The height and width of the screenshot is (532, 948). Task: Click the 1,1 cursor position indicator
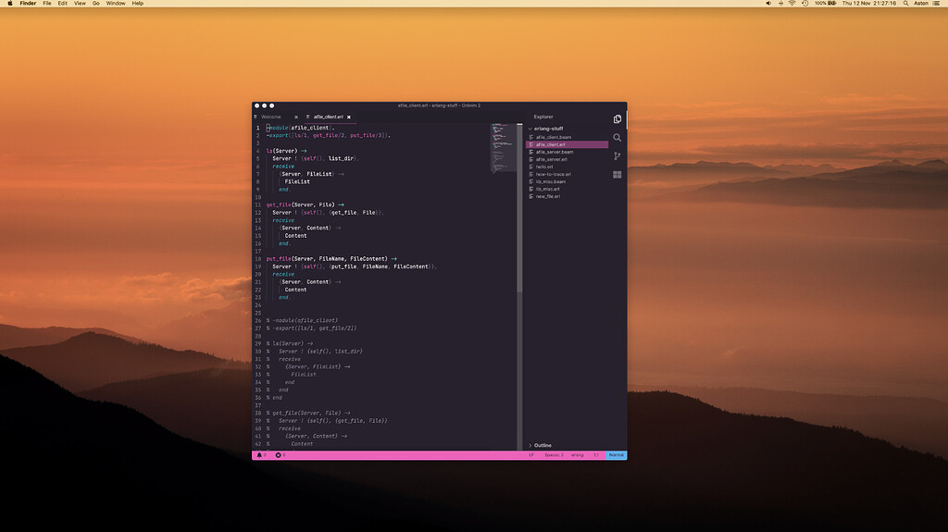[x=596, y=455]
